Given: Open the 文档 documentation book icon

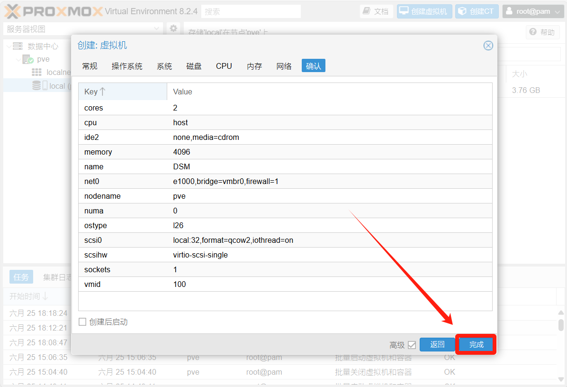Looking at the screenshot, I should (x=367, y=11).
